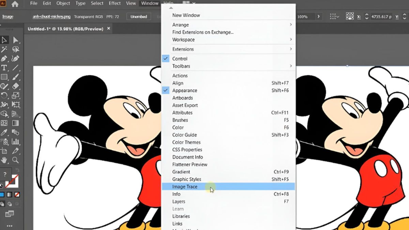
Task: Select the Slice tool
Action: [x=15, y=151]
